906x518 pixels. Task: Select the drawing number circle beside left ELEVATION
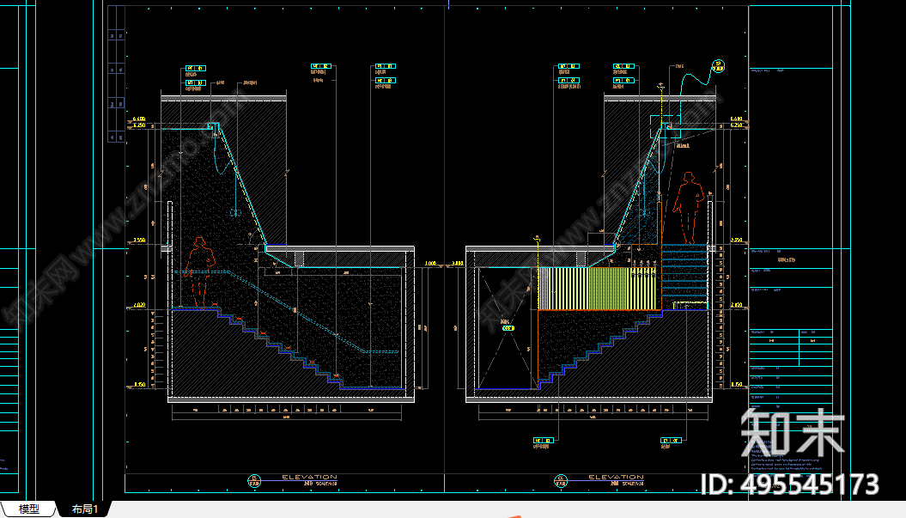click(254, 480)
